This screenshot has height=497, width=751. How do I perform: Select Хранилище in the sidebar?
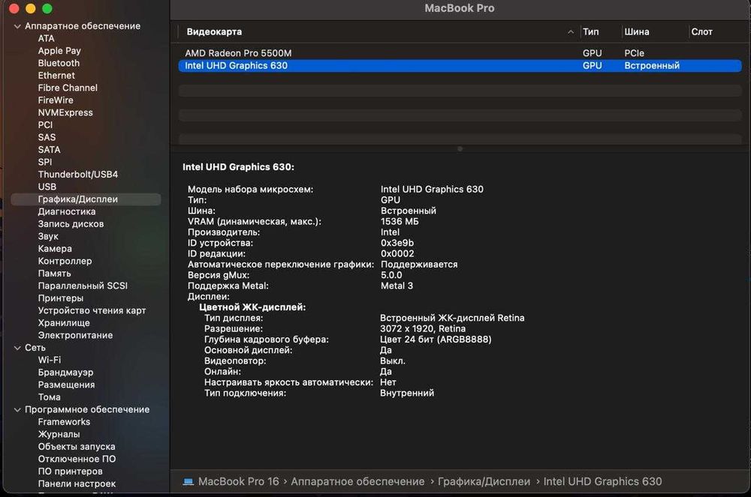tap(64, 323)
